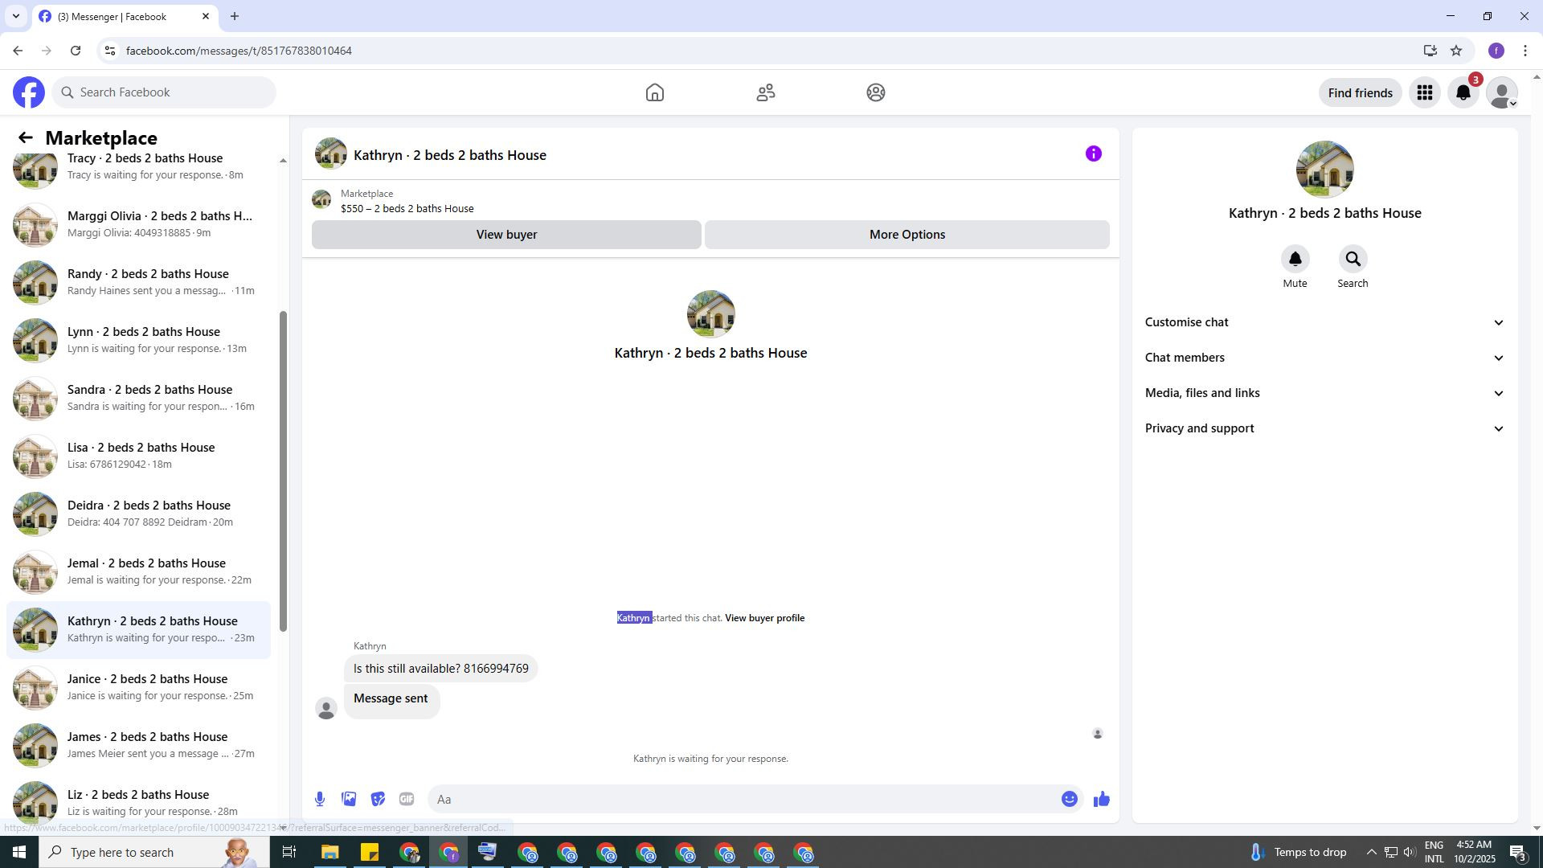
Task: Toggle the conversation information panel
Action: pyautogui.click(x=1093, y=154)
